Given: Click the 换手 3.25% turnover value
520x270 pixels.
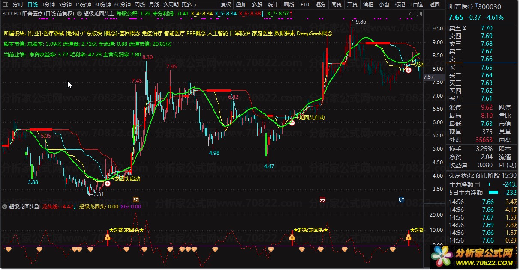Looking at the screenshot, I should click(484, 149).
